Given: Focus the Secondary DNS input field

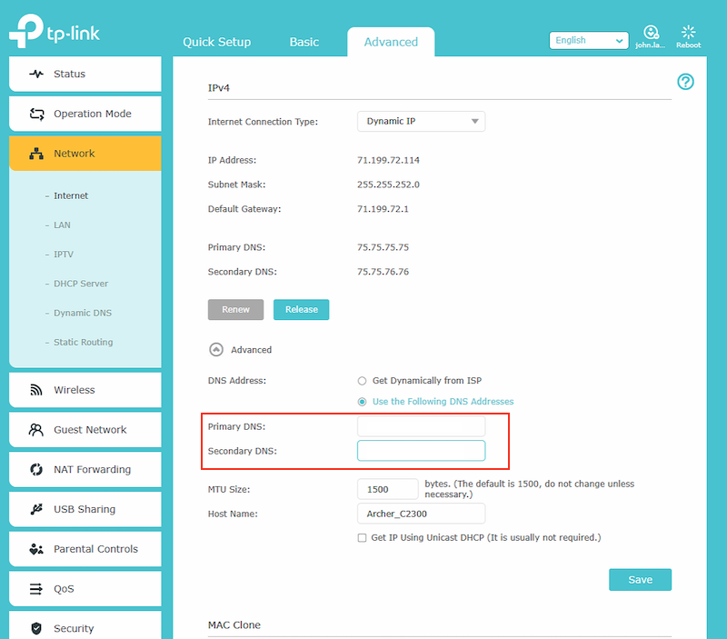Looking at the screenshot, I should click(421, 451).
